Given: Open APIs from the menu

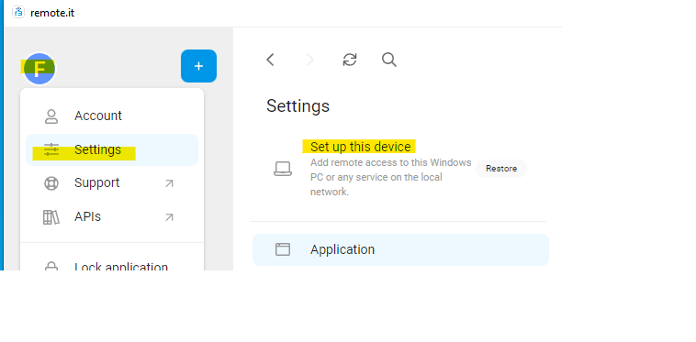Looking at the screenshot, I should tap(112, 217).
